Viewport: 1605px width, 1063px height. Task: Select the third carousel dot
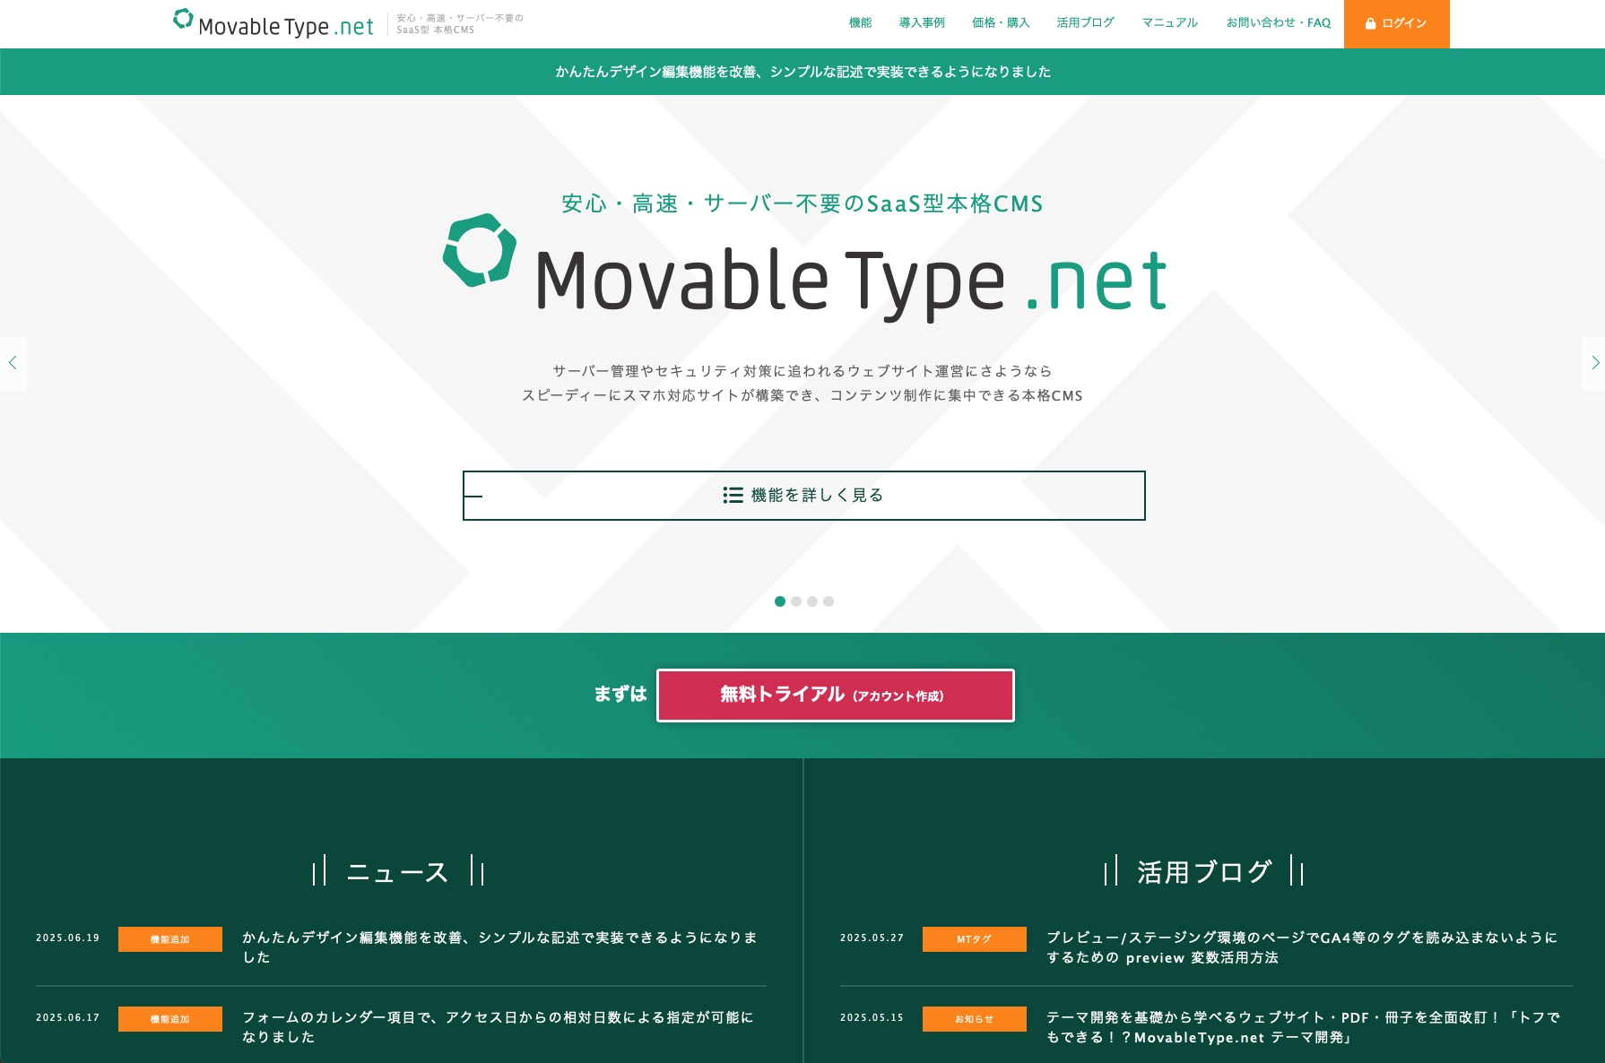(x=812, y=601)
